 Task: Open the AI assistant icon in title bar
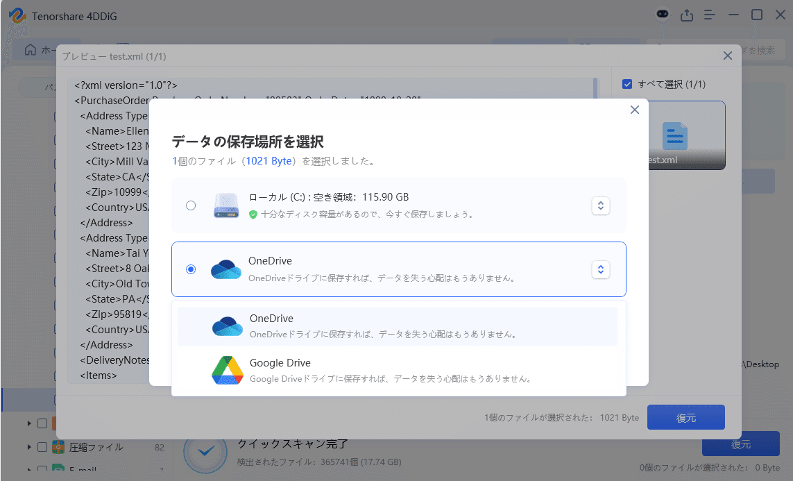point(662,15)
